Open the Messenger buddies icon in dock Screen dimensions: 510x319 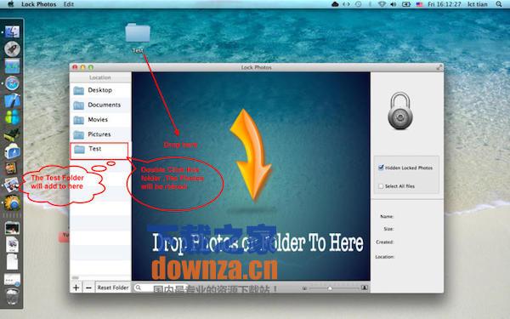pyautogui.click(x=12, y=117)
